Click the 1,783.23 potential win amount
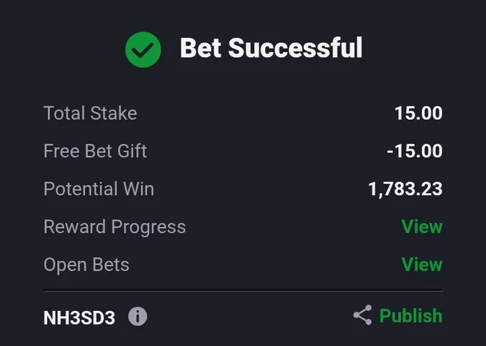 pos(405,189)
